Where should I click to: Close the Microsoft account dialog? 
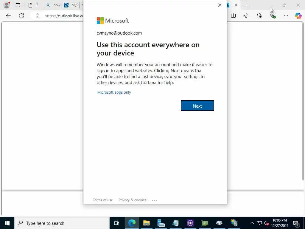point(220,5)
